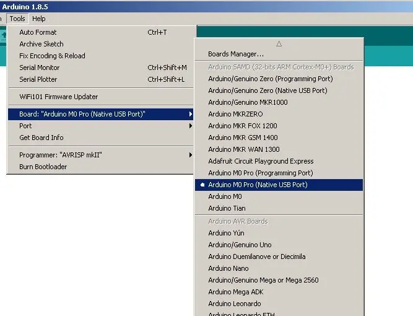Screen dimensions: 413x316
Task: Click selected Arduino M0 Pro (Native USB Port)
Action: coord(279,185)
